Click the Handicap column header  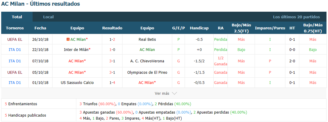(199, 28)
